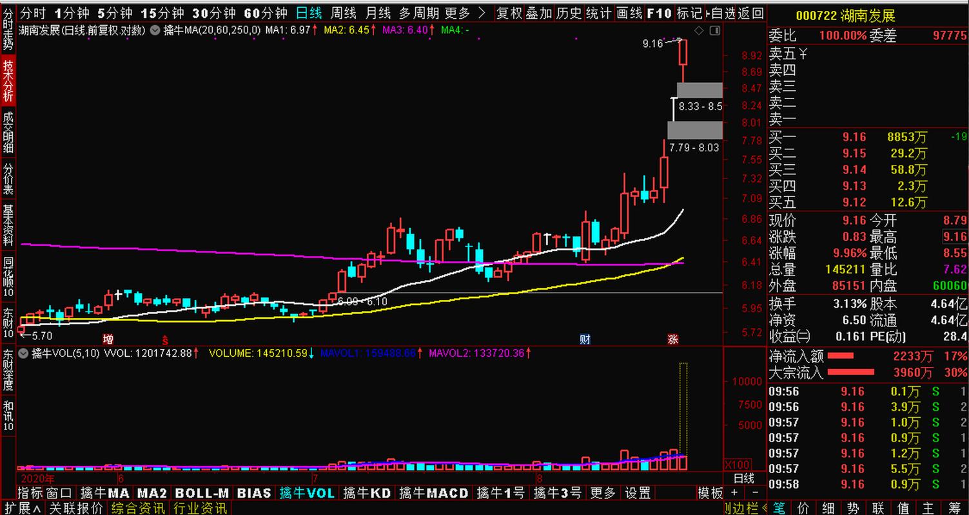Viewport: 969px width, 515px height.
Task: Click the diamond icon above the price chart
Action: click(700, 31)
